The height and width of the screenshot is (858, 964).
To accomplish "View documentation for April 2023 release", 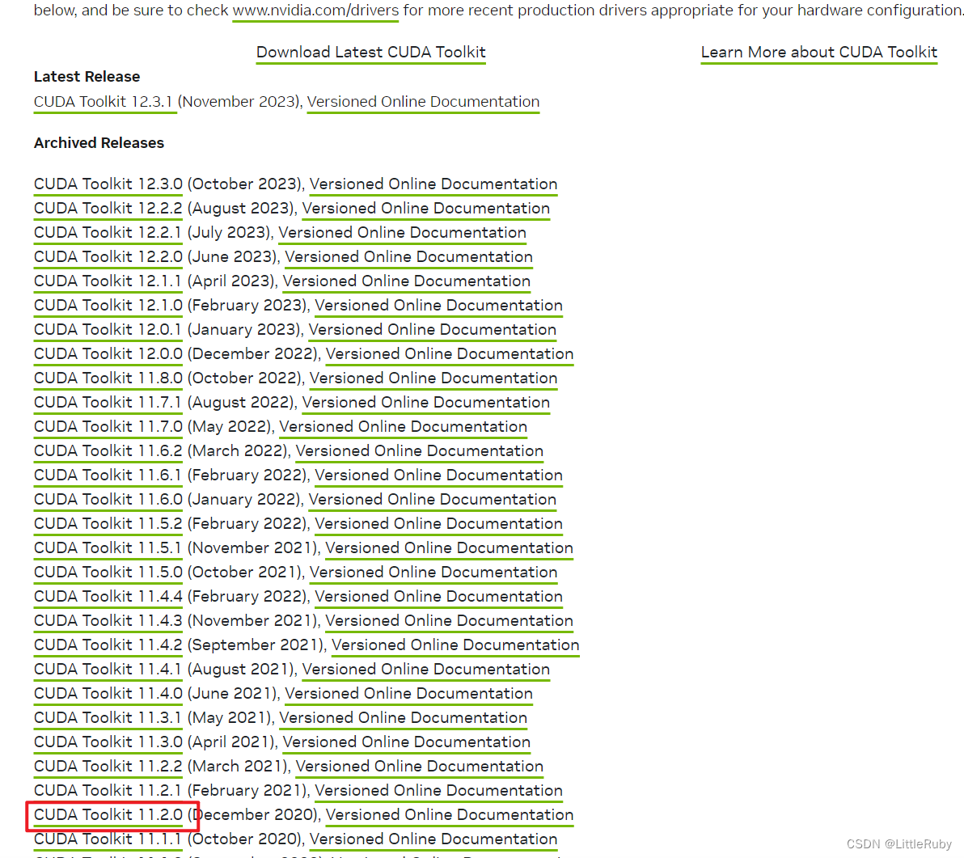I will [406, 281].
